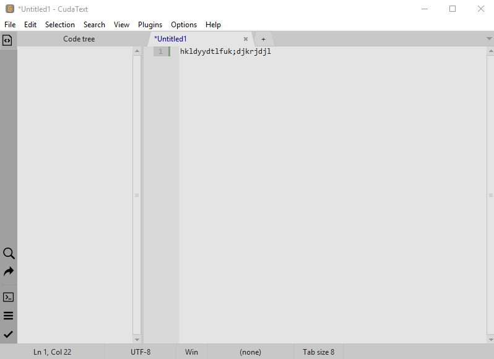The width and height of the screenshot is (494, 359).
Task: Add a new tab with plus button
Action: click(x=263, y=40)
